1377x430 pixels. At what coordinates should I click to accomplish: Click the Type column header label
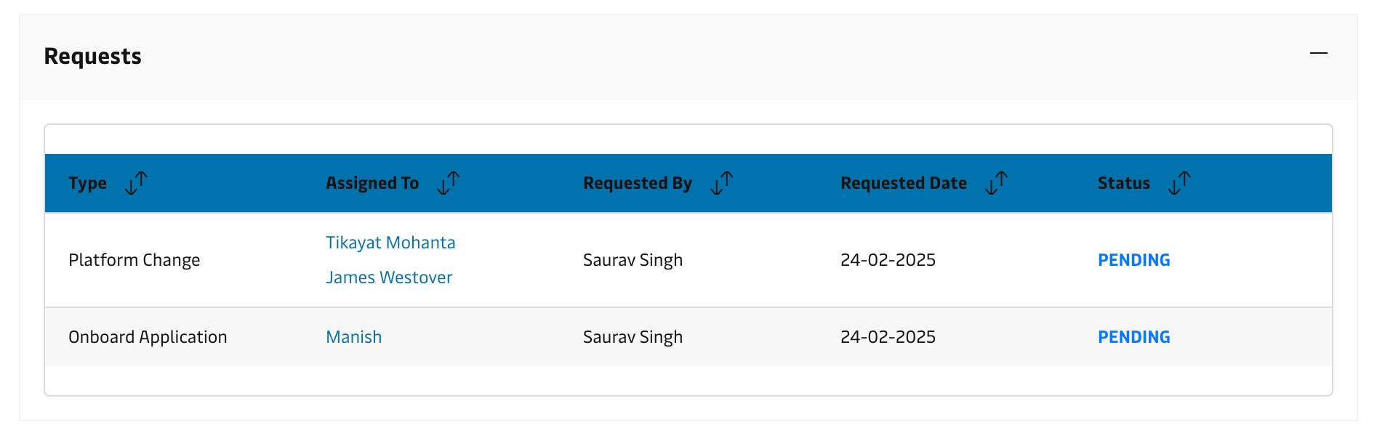[x=87, y=183]
